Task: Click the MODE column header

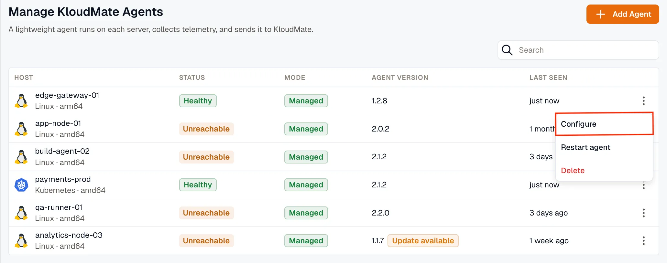Action: click(x=295, y=78)
